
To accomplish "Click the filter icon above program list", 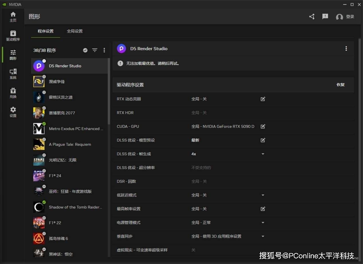I will [x=95, y=50].
